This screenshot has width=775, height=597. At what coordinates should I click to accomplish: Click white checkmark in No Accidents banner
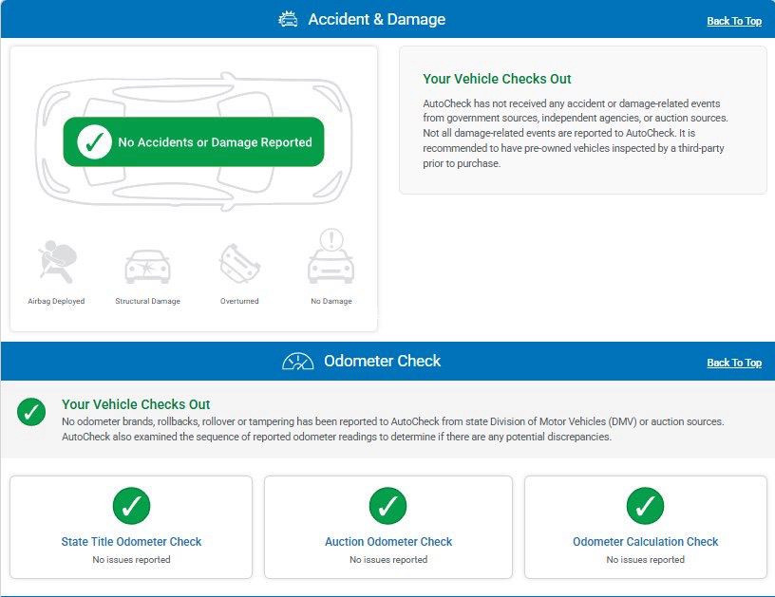[92, 142]
